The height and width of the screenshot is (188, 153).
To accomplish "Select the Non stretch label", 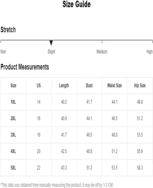I will tap(3, 52).
